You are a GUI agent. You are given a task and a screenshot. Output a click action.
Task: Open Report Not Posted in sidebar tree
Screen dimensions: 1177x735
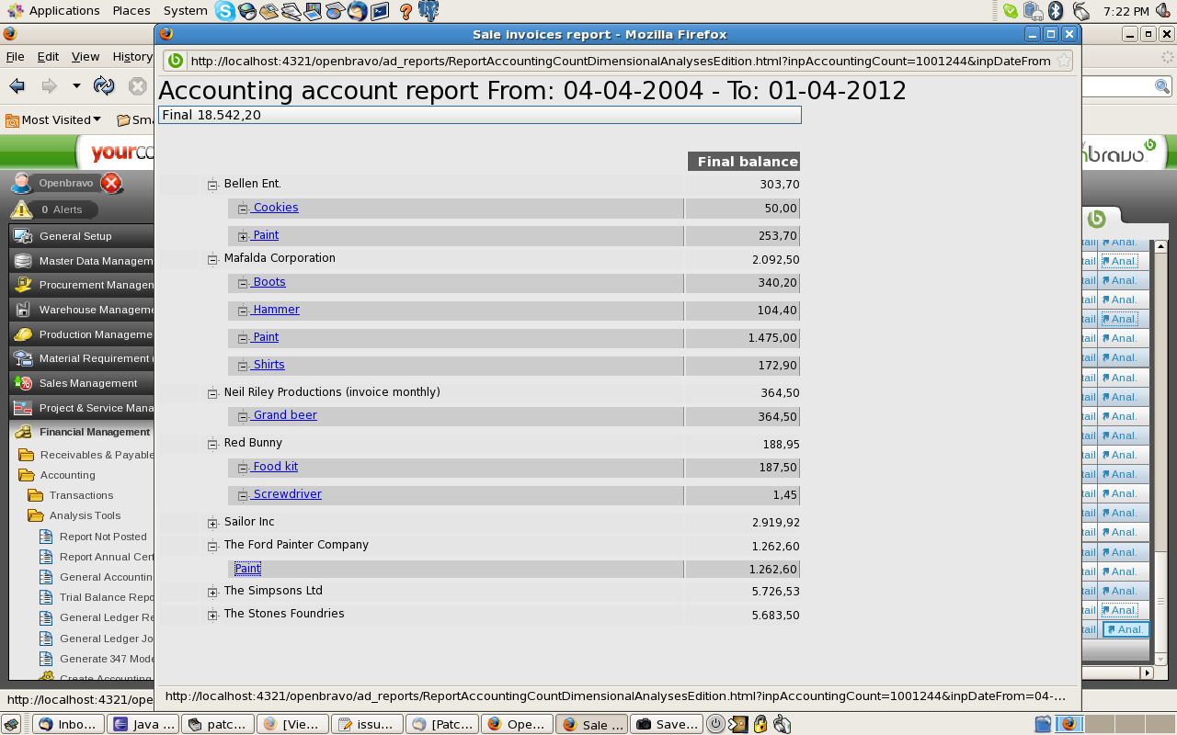pos(102,537)
